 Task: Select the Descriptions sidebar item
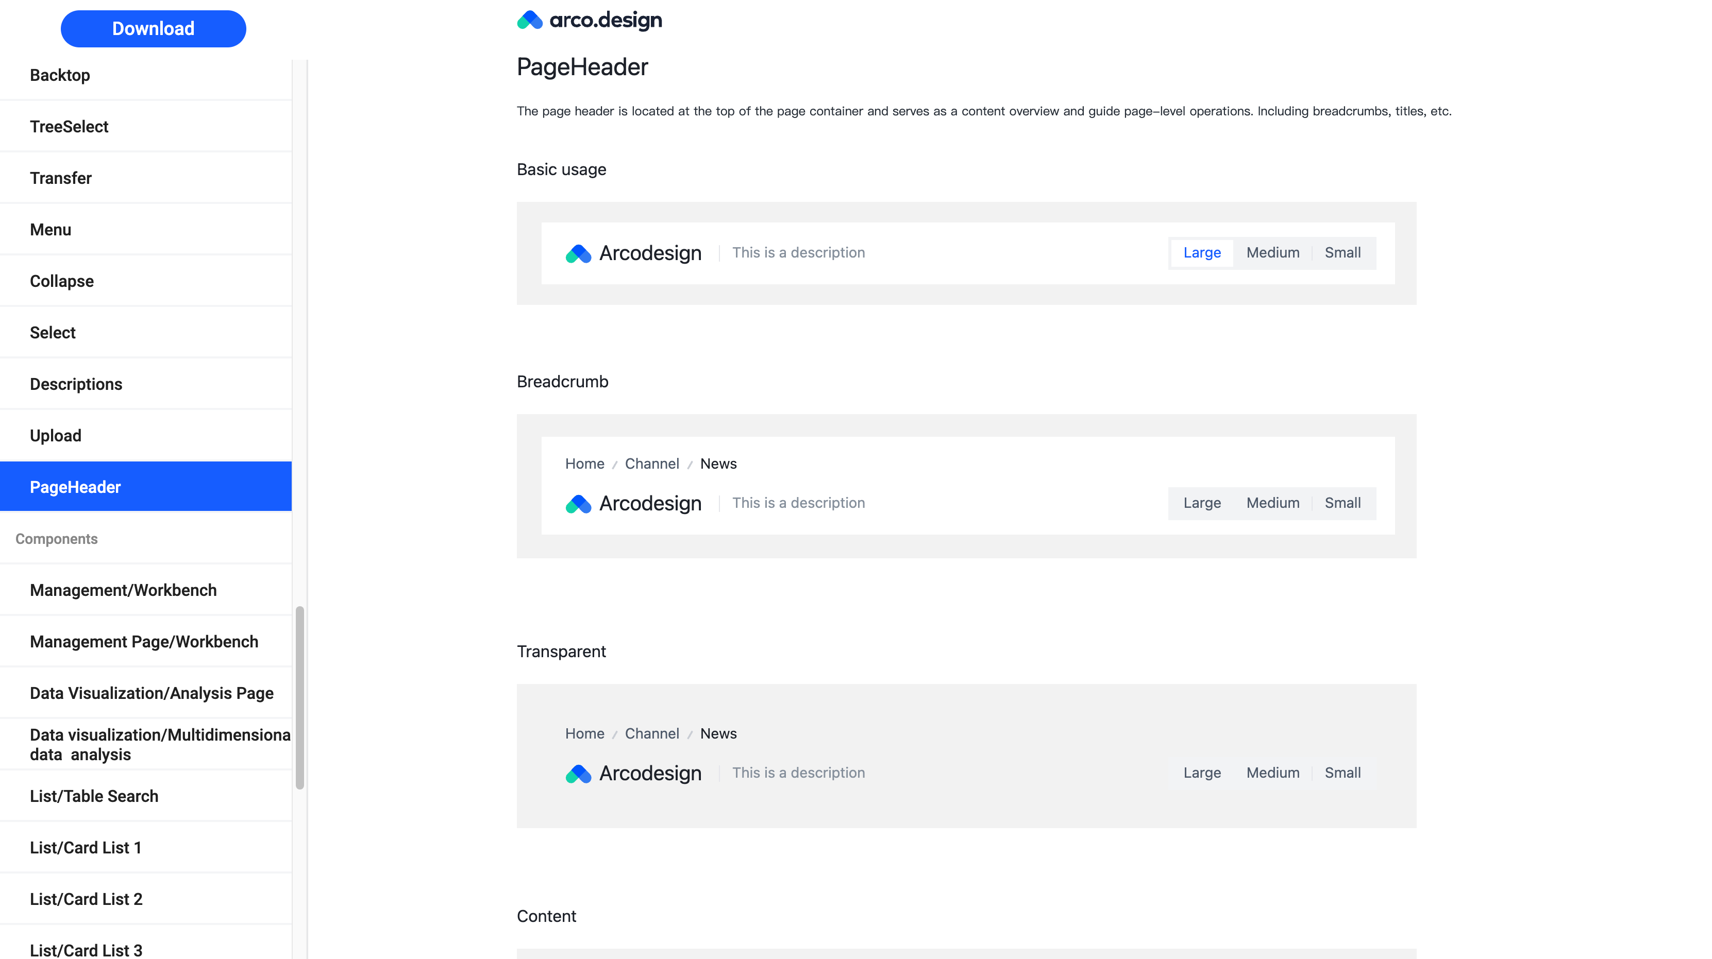tap(145, 384)
